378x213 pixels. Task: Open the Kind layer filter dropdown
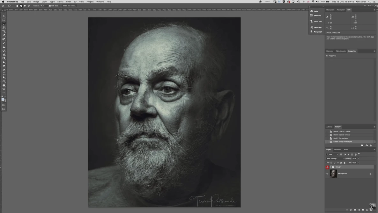pyautogui.click(x=332, y=155)
